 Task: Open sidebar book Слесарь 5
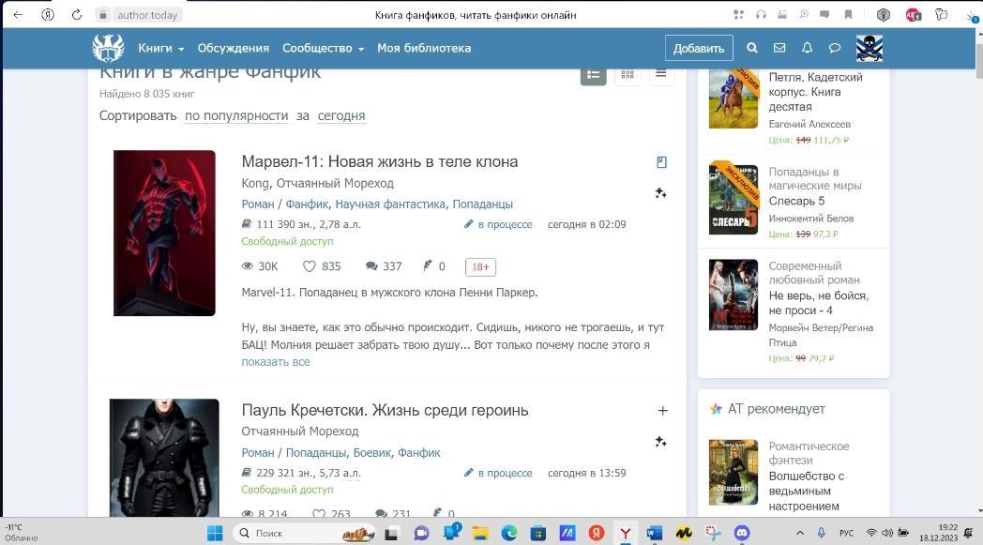(796, 202)
